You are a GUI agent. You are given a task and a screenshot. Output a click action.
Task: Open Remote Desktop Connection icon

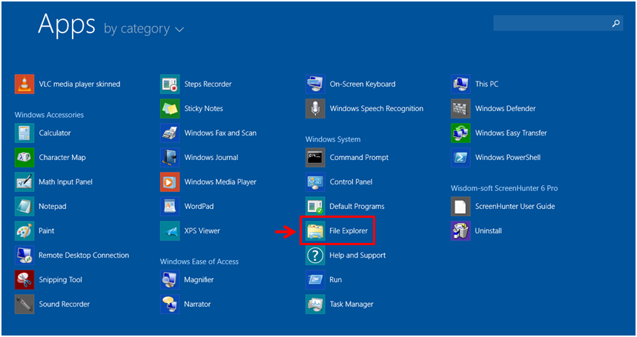tap(24, 255)
